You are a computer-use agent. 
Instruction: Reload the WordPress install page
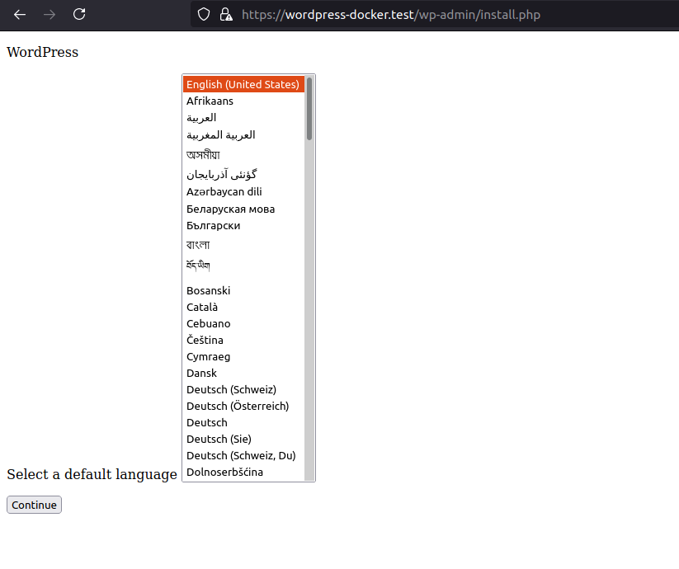79,14
